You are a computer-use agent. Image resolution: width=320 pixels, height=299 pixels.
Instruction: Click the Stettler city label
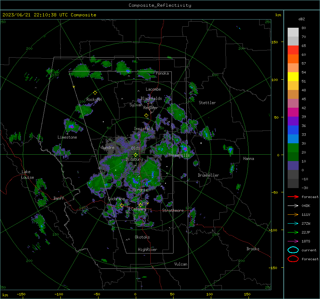pos(207,103)
